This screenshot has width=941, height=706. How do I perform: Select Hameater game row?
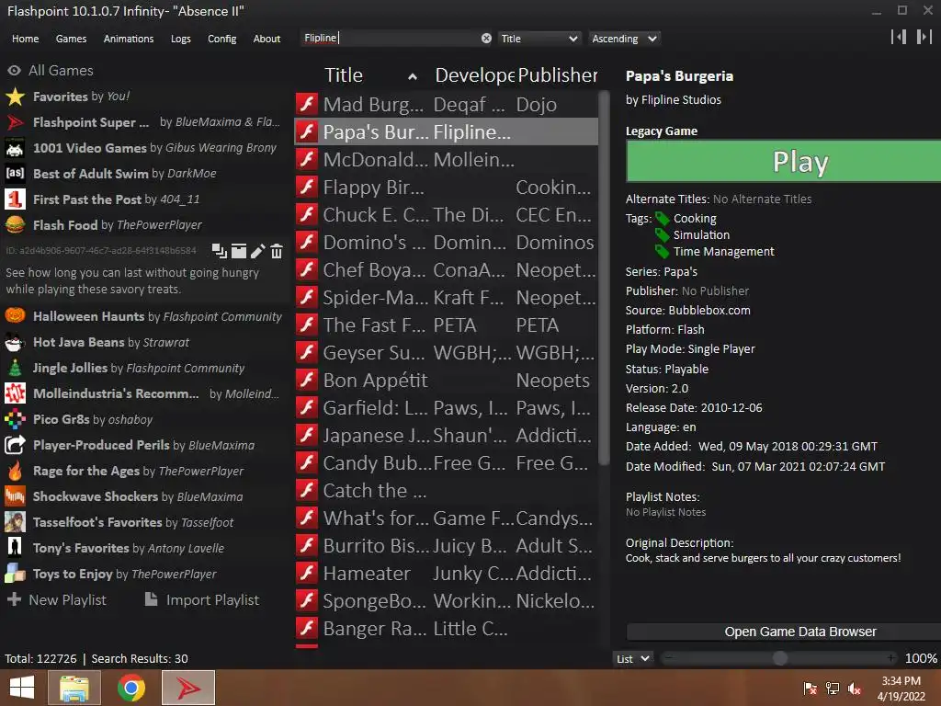coord(446,574)
